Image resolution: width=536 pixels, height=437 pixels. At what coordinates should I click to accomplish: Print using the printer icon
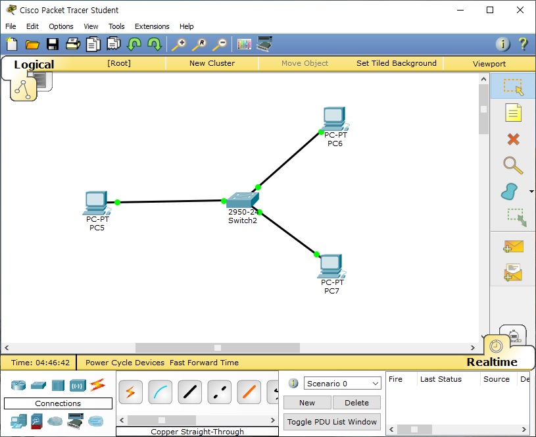coord(73,44)
